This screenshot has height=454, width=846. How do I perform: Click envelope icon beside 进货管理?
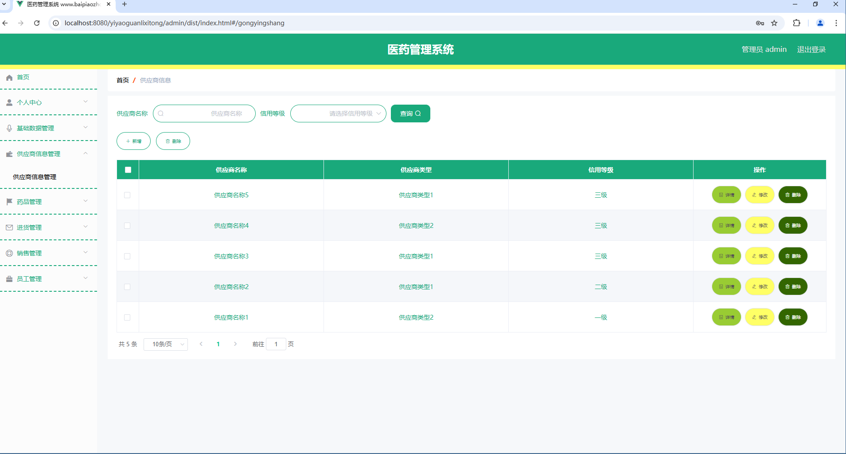[9, 227]
